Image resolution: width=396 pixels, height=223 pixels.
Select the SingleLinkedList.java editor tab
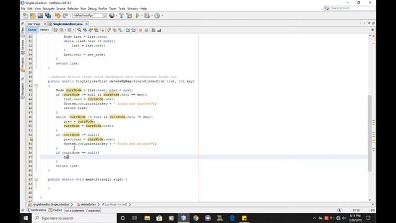(x=67, y=24)
